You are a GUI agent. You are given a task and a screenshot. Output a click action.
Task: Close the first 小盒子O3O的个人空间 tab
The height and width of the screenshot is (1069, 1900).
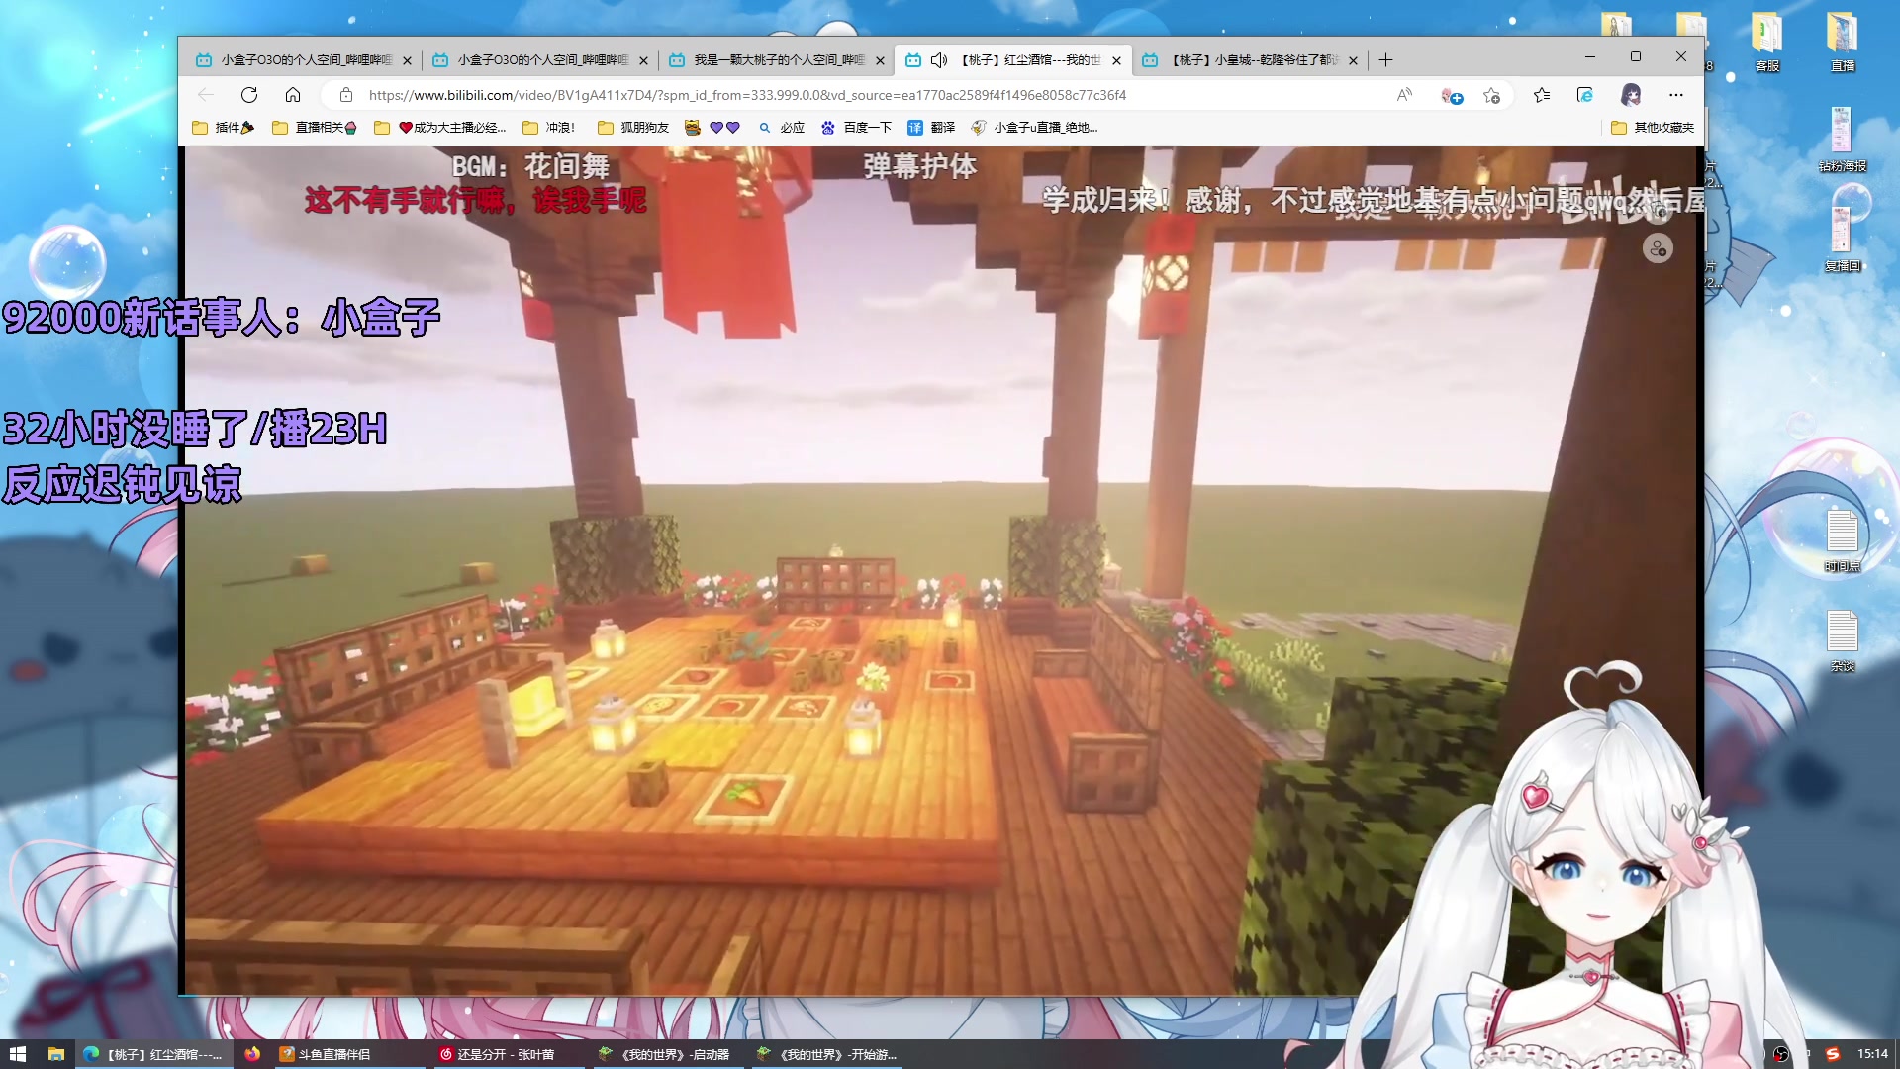407,60
